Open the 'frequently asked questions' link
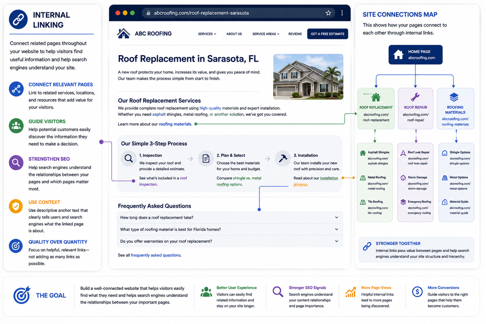The width and height of the screenshot is (486, 324). click(156, 255)
